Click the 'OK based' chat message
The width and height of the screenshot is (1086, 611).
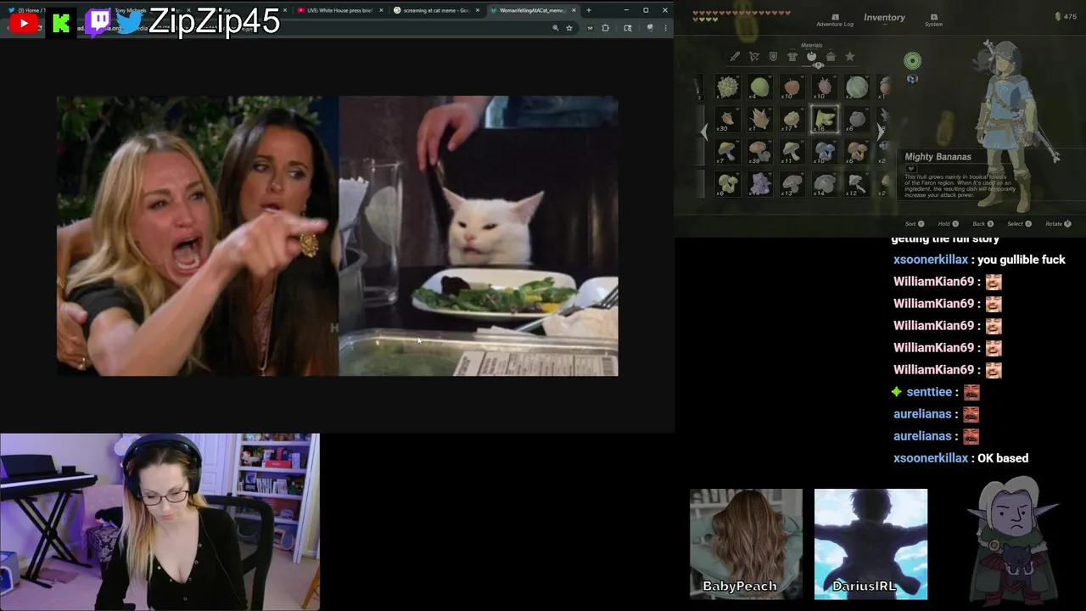coord(1003,458)
